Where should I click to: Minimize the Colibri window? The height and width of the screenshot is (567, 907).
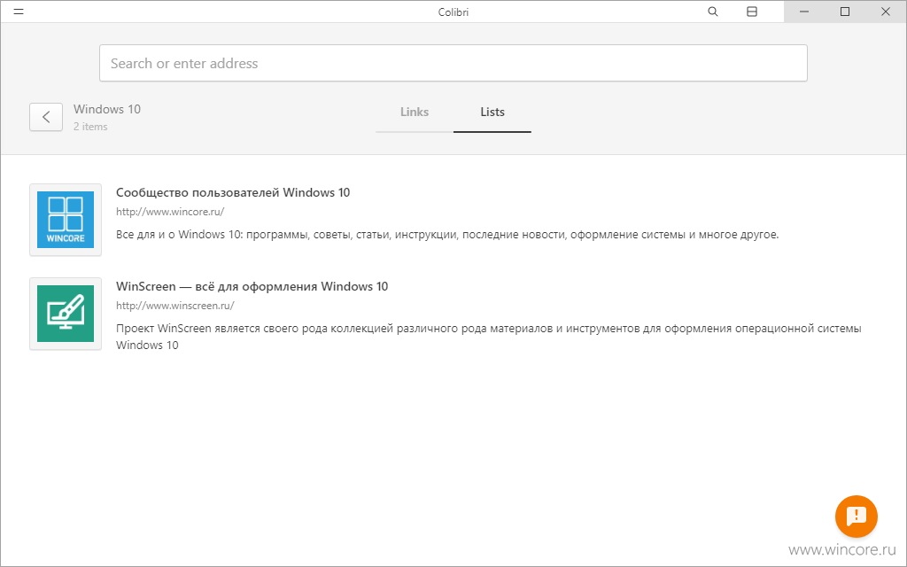pos(804,12)
